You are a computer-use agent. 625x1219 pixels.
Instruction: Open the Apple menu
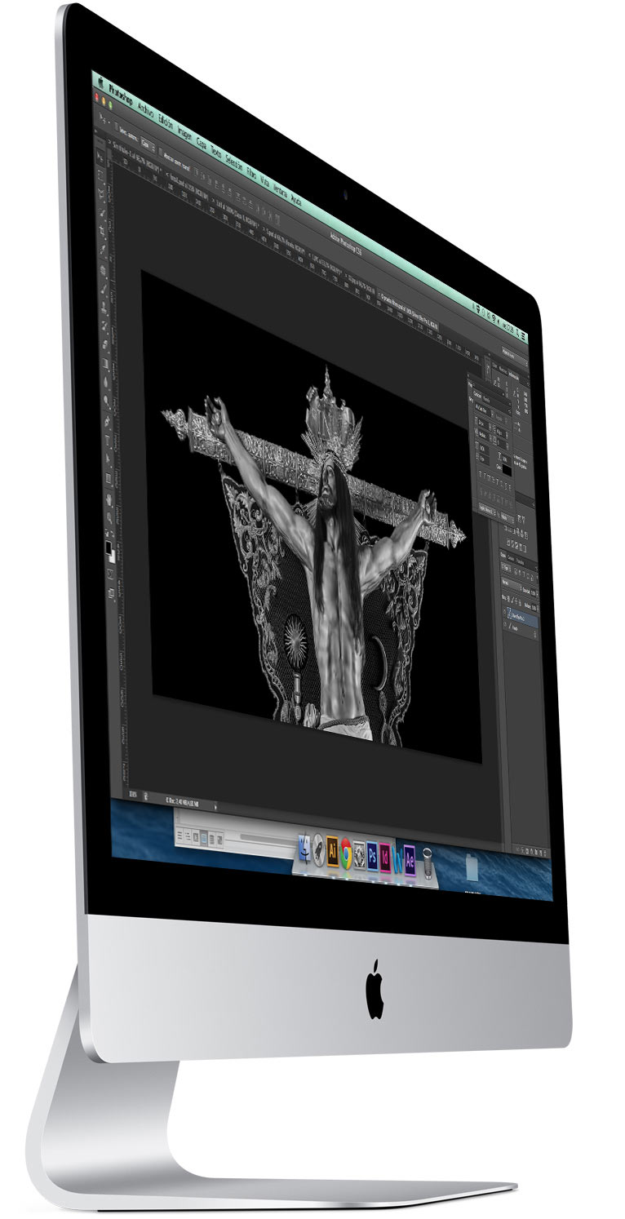click(x=101, y=83)
